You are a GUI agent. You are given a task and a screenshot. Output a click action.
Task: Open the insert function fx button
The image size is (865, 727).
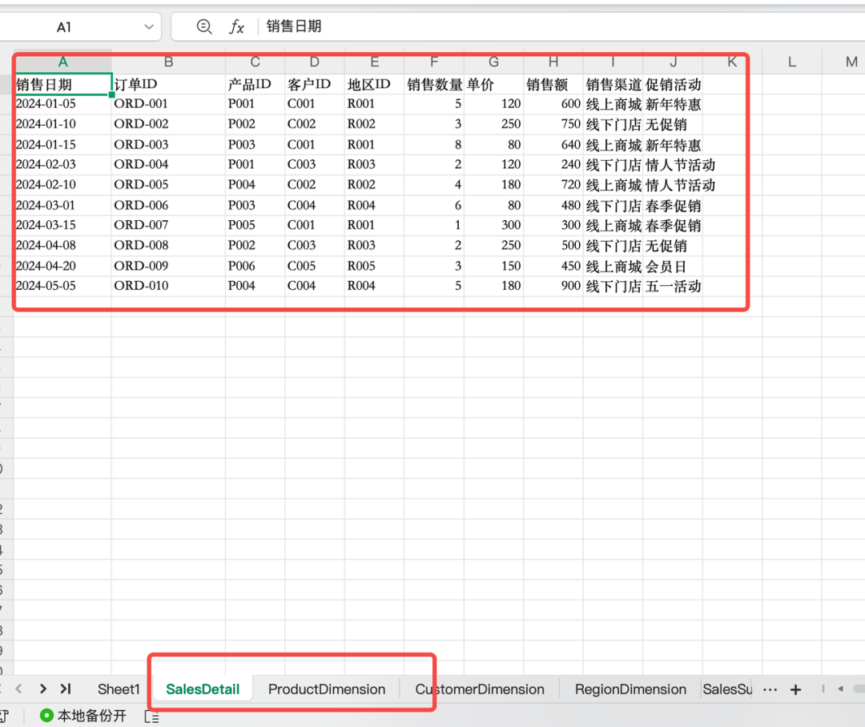(236, 27)
